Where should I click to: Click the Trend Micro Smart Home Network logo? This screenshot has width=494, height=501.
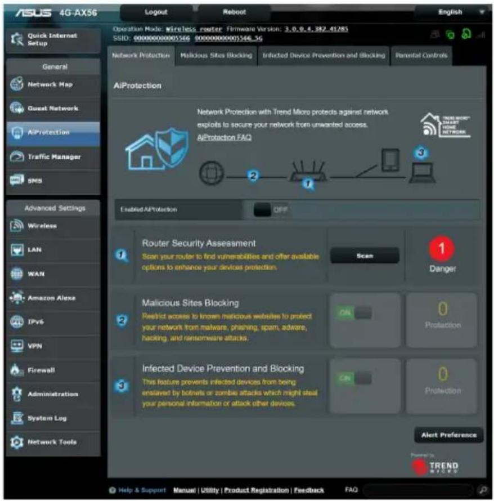point(445,125)
